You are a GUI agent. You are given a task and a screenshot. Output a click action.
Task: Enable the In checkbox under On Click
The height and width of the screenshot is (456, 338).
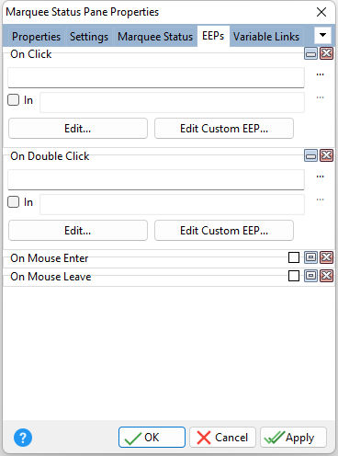pos(13,100)
